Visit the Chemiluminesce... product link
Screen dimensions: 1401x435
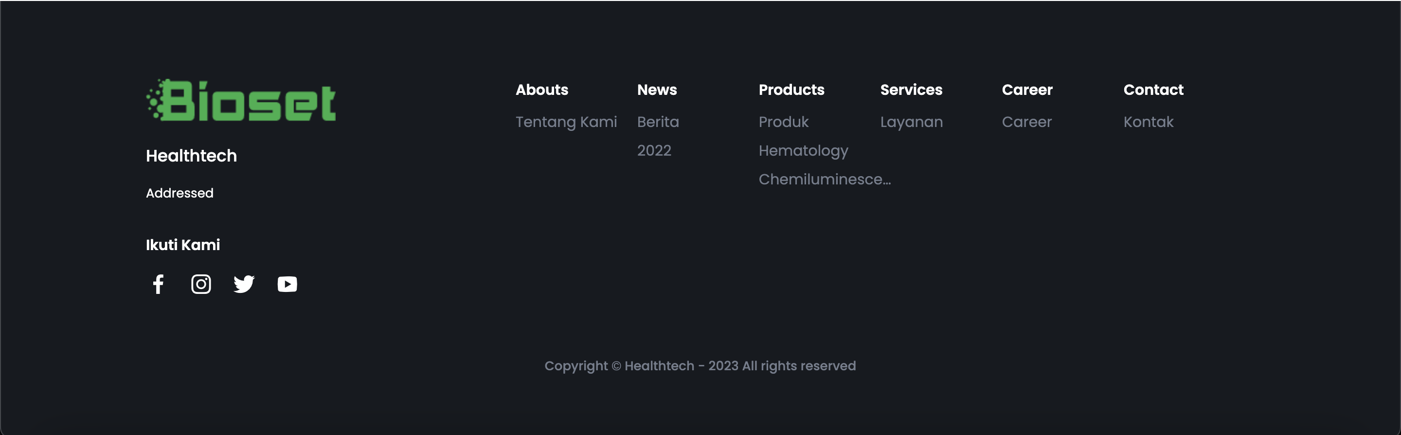tap(825, 179)
